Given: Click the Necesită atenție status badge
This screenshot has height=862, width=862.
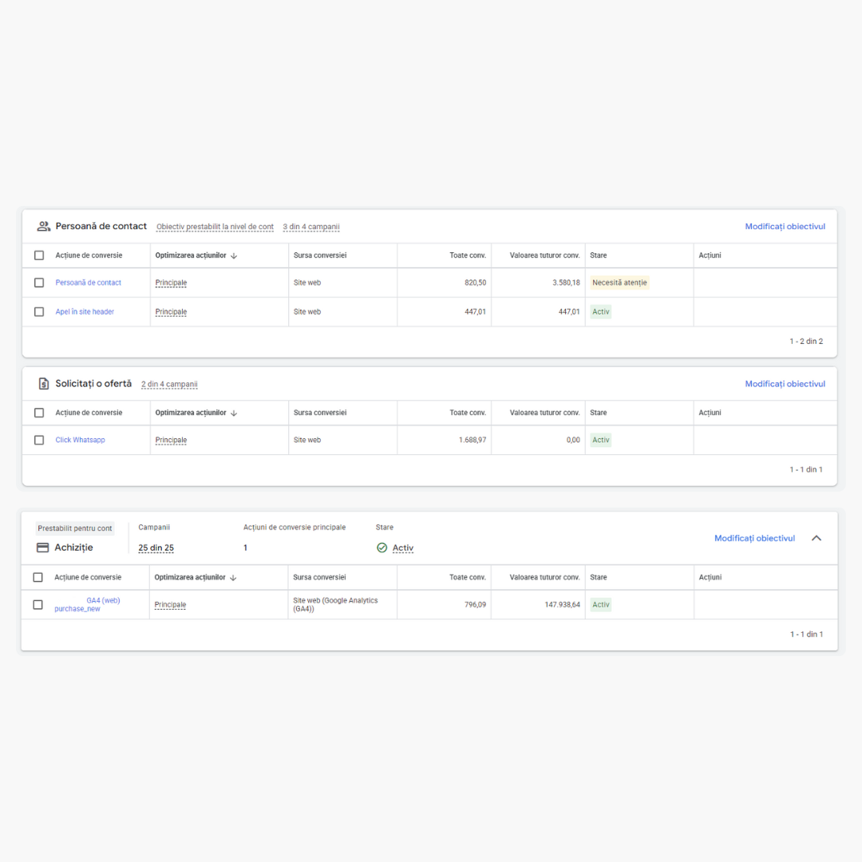Looking at the screenshot, I should [x=619, y=283].
